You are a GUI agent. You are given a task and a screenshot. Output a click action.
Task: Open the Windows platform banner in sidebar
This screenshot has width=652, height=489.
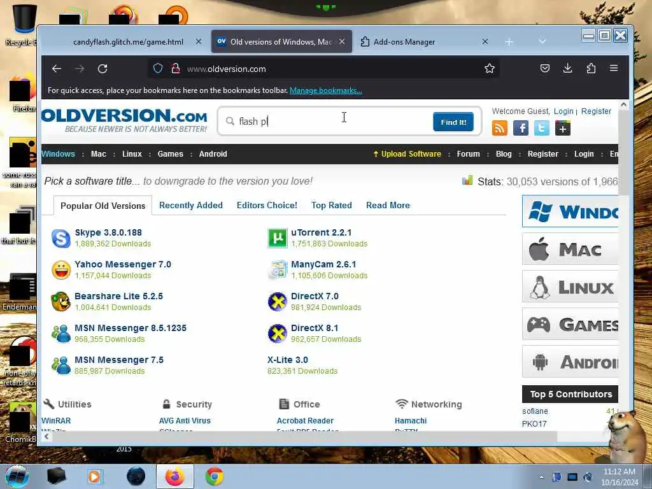[x=570, y=211]
